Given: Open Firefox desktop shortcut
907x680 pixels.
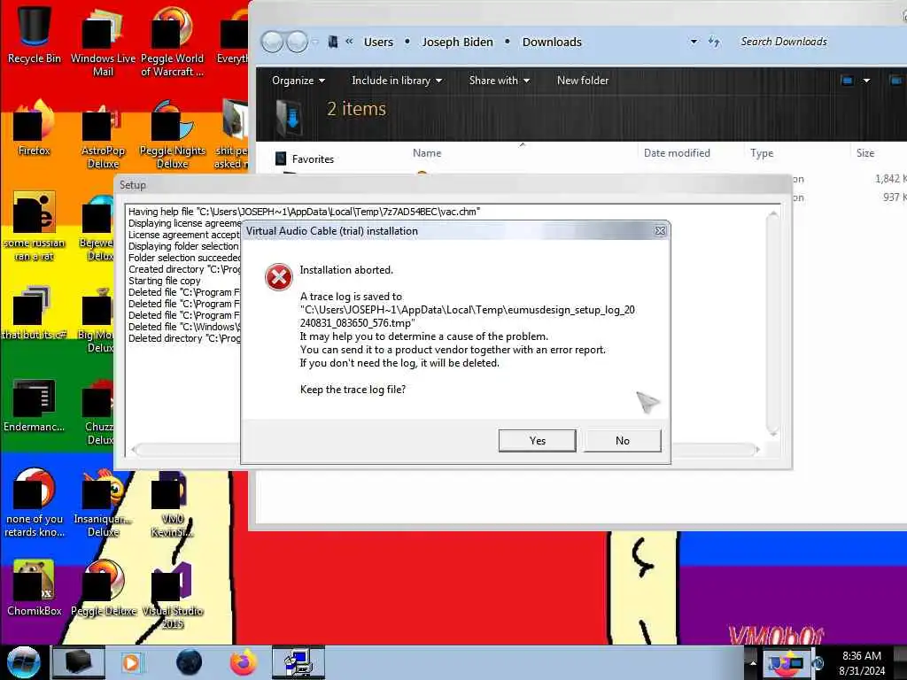Looking at the screenshot, I should 34,127.
